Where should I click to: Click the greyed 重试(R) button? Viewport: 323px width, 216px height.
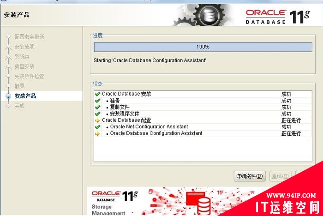click(x=280, y=176)
